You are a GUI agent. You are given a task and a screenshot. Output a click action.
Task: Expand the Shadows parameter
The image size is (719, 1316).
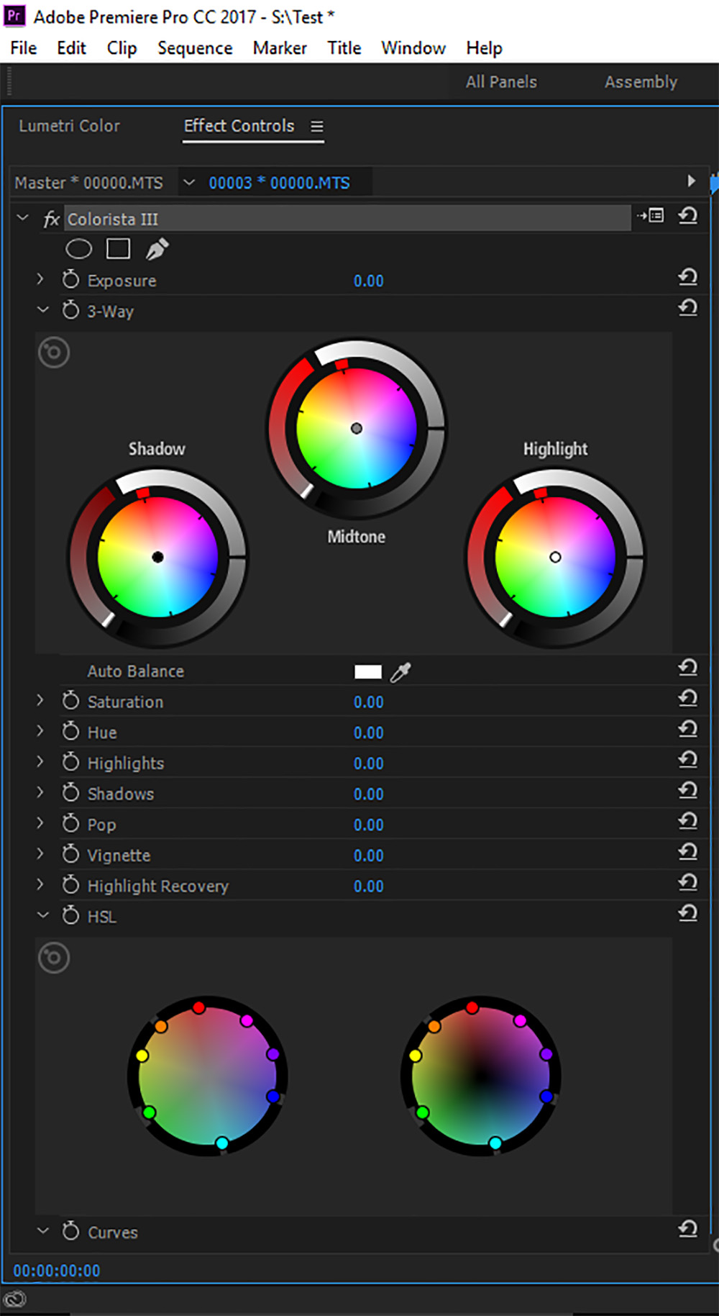click(x=40, y=792)
